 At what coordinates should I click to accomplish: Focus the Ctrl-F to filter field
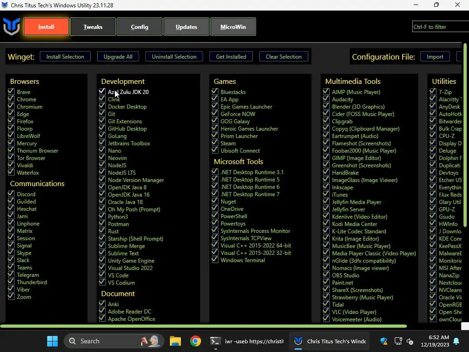pos(440,27)
